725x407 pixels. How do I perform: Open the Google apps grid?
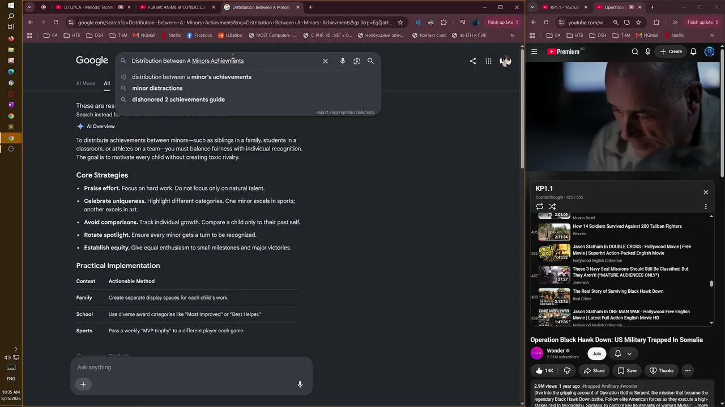(x=488, y=61)
